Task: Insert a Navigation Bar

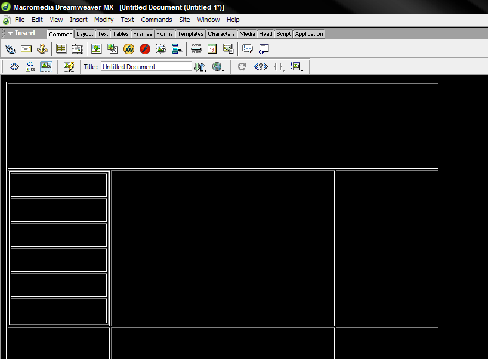Action: 177,49
